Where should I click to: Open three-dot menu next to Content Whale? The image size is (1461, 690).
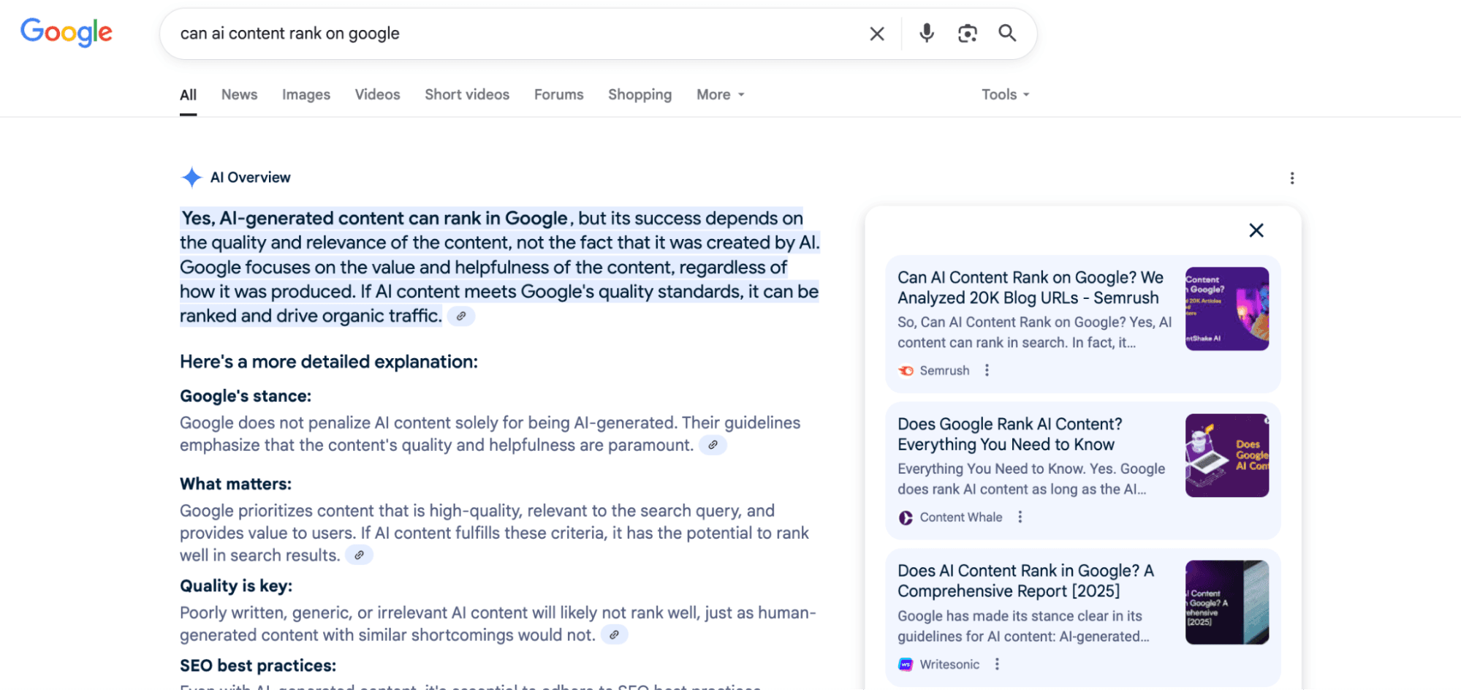[x=1020, y=517]
